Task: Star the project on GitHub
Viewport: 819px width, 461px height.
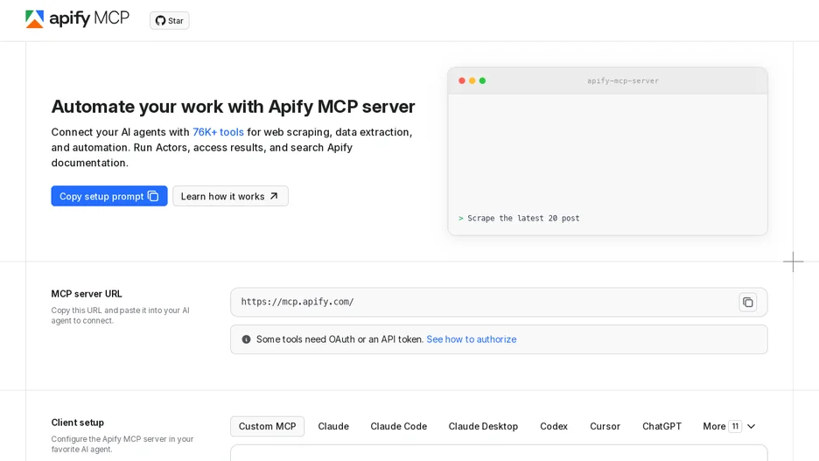Action: (x=169, y=21)
